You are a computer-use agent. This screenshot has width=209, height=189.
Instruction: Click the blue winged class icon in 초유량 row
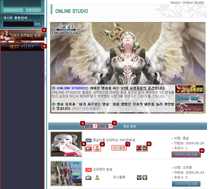tap(139, 177)
